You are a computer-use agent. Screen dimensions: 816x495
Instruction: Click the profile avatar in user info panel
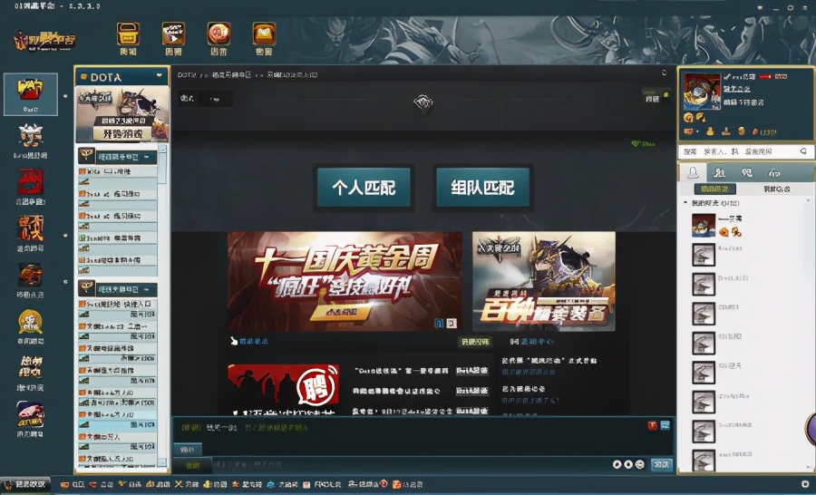(703, 91)
